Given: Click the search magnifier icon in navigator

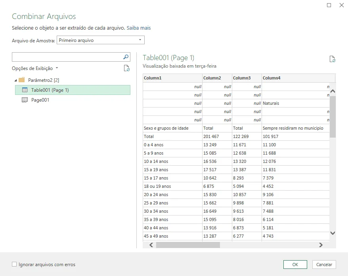Looking at the screenshot, I should [126, 57].
